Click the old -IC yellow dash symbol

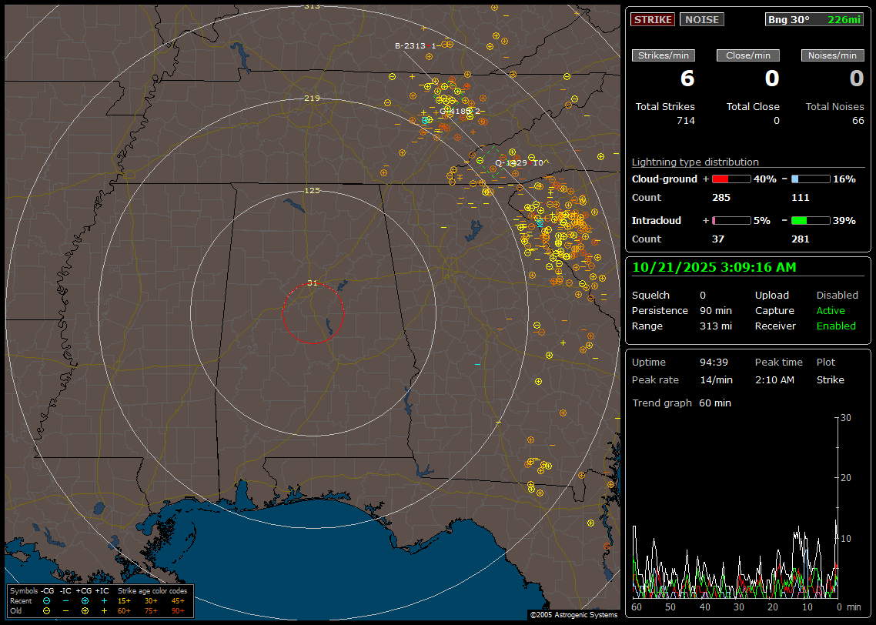coord(65,610)
